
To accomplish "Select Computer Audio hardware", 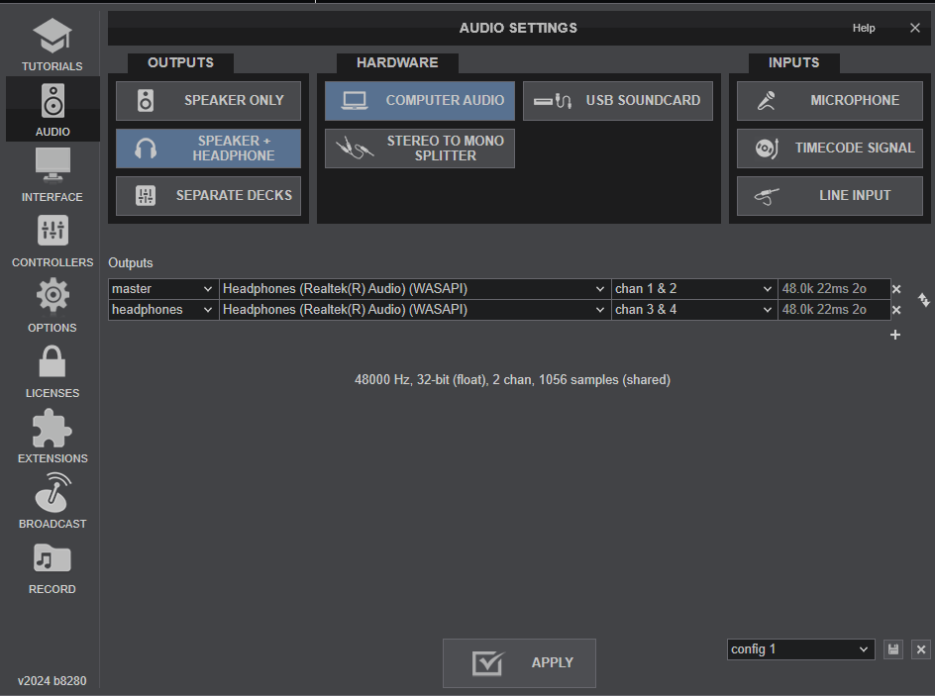I will point(420,101).
